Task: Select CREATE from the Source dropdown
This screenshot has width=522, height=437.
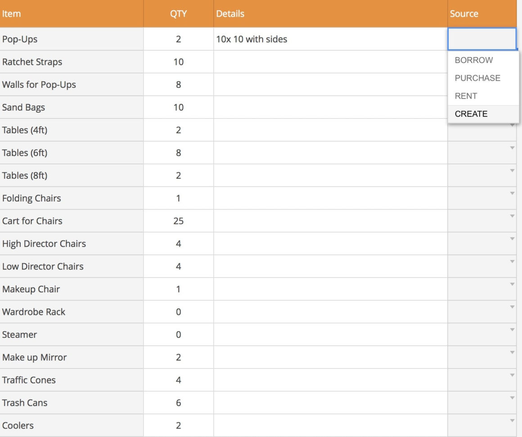Action: tap(471, 114)
